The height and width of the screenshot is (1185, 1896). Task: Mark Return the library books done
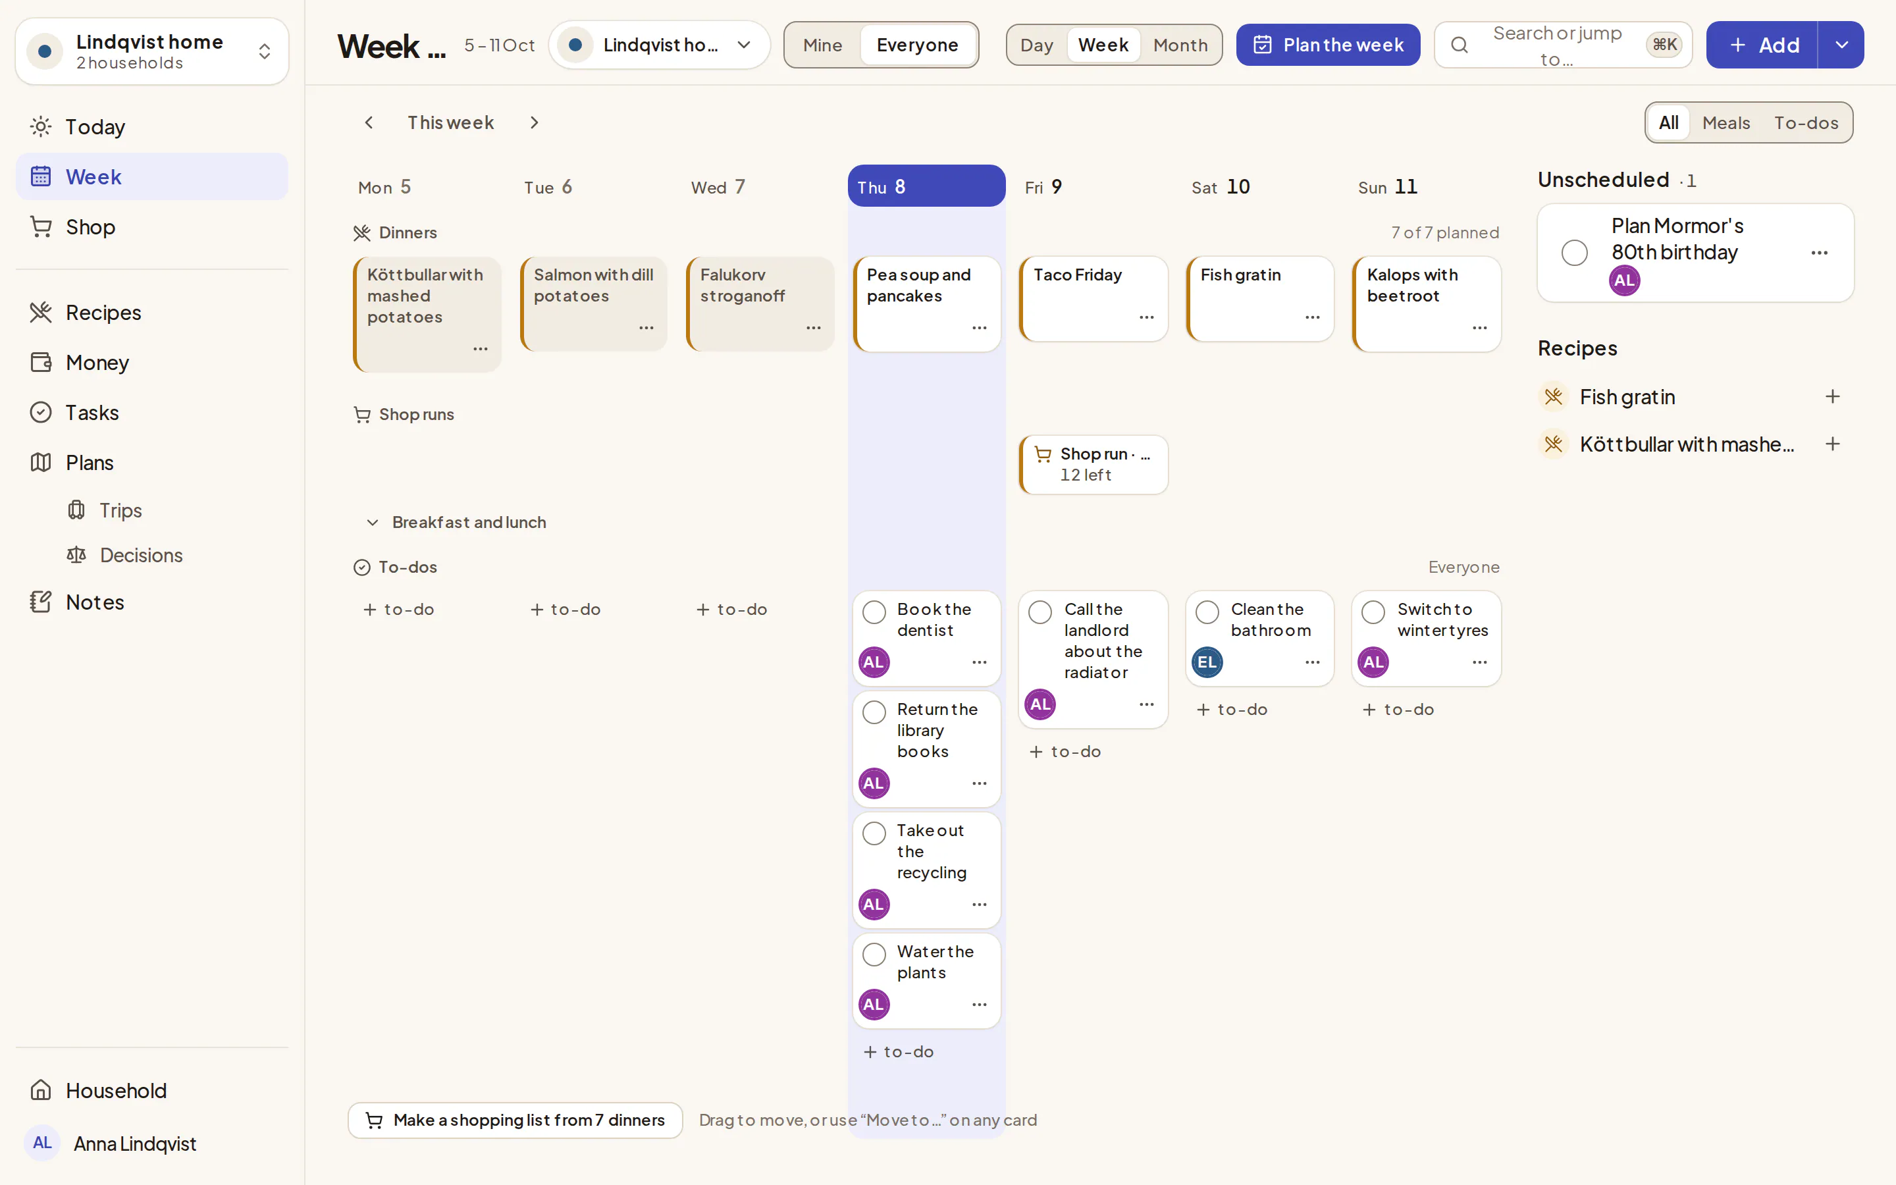(x=874, y=712)
